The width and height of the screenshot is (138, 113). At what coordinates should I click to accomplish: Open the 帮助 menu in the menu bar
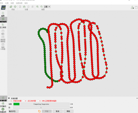pyautogui.click(x=26, y=3)
